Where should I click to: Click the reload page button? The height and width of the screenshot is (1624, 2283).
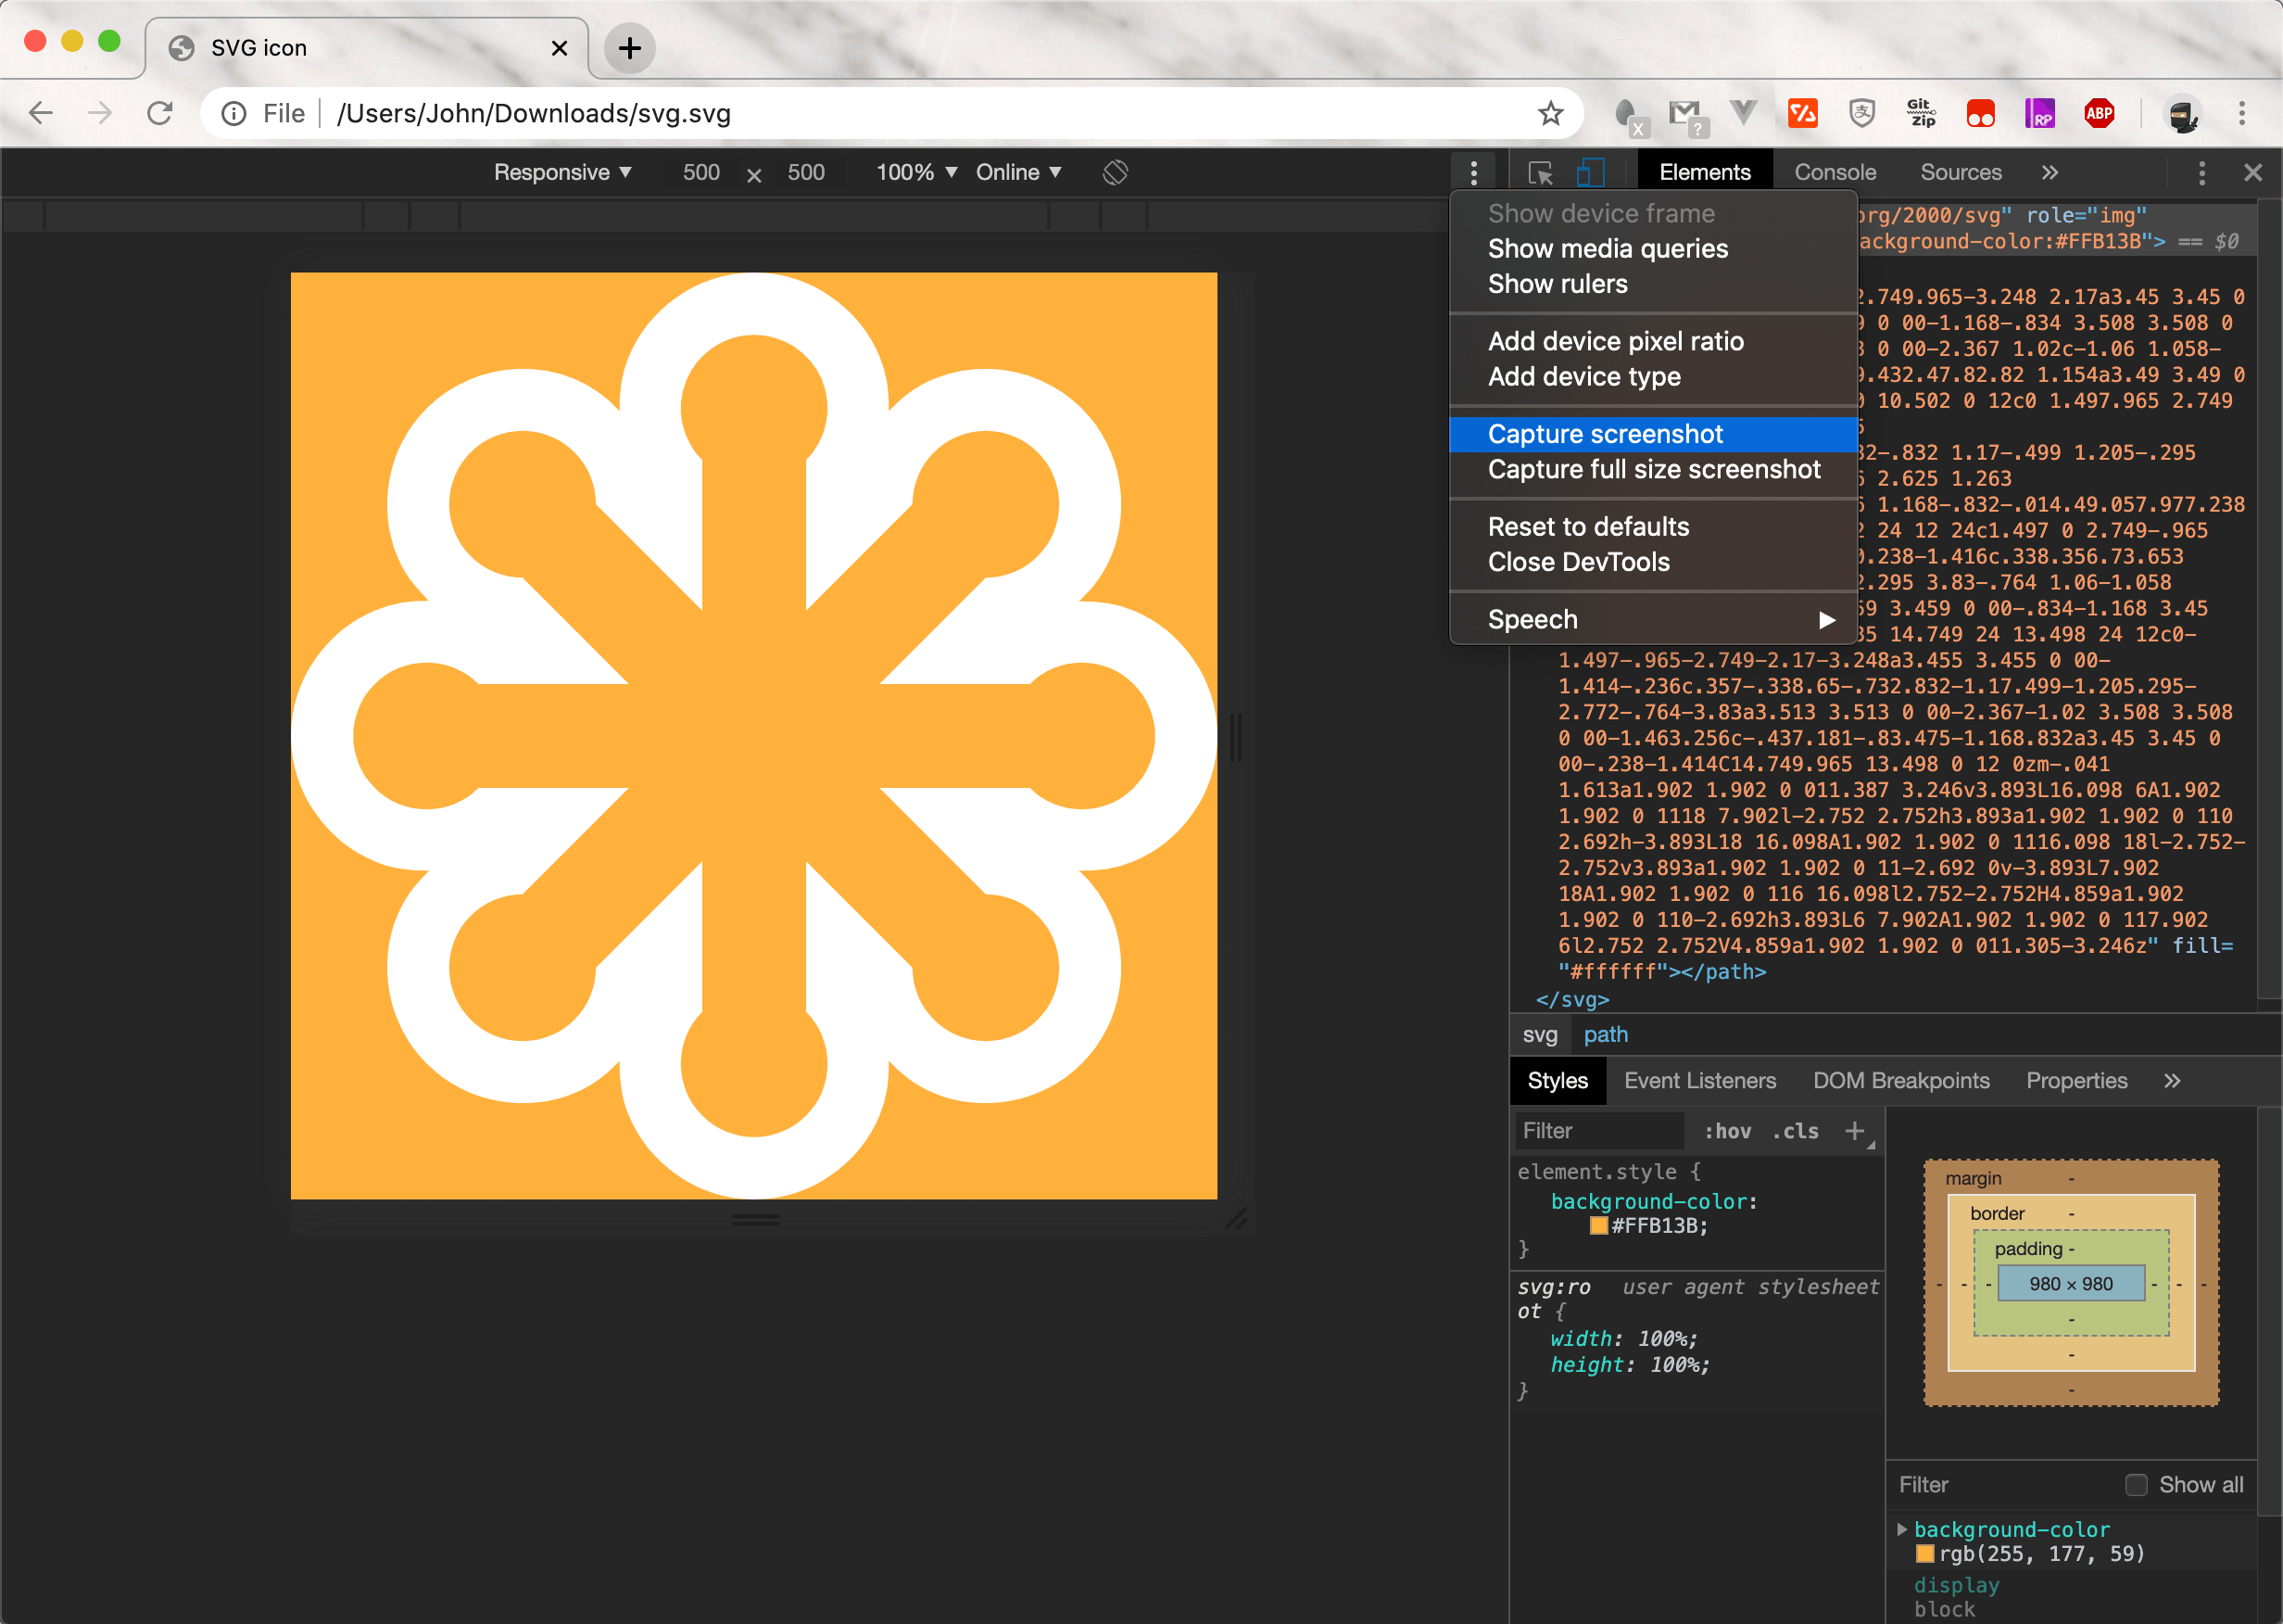(160, 113)
